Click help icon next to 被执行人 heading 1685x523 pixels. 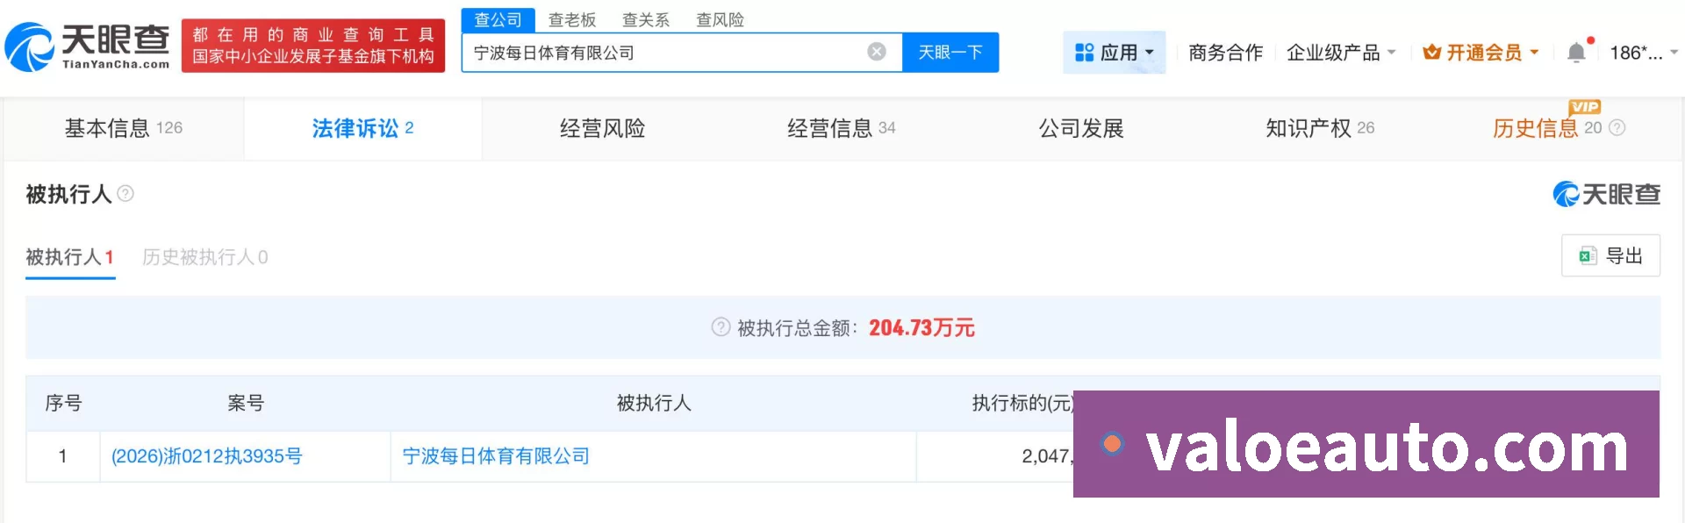point(125,193)
